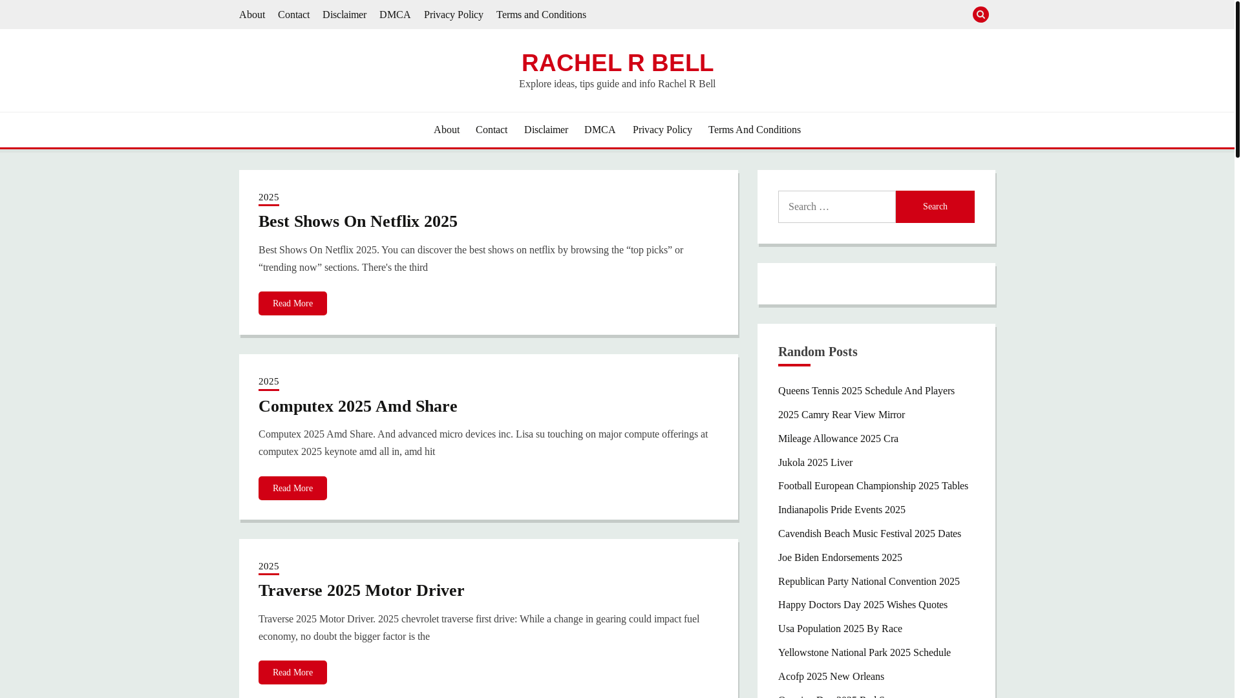This screenshot has width=1241, height=698.
Task: Select Privacy Policy in main navigation menu
Action: coord(663,130)
